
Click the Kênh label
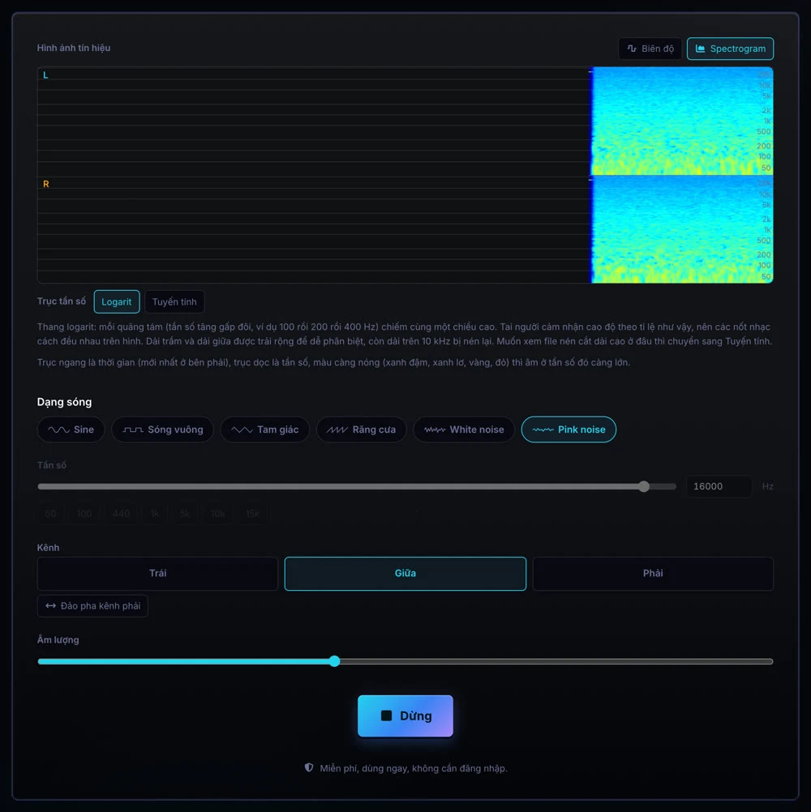point(48,548)
